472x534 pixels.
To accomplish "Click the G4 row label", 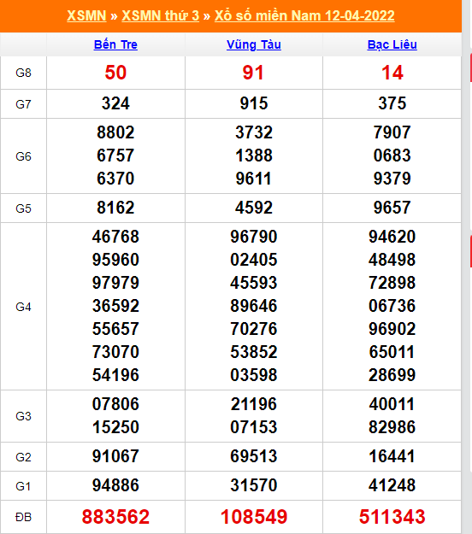I will [24, 307].
